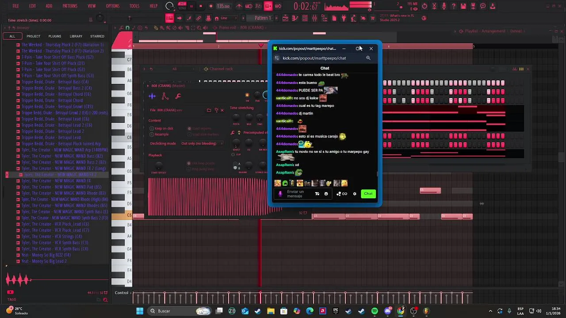
Task: Toggle wait for input before recording
Action: (x=249, y=6)
